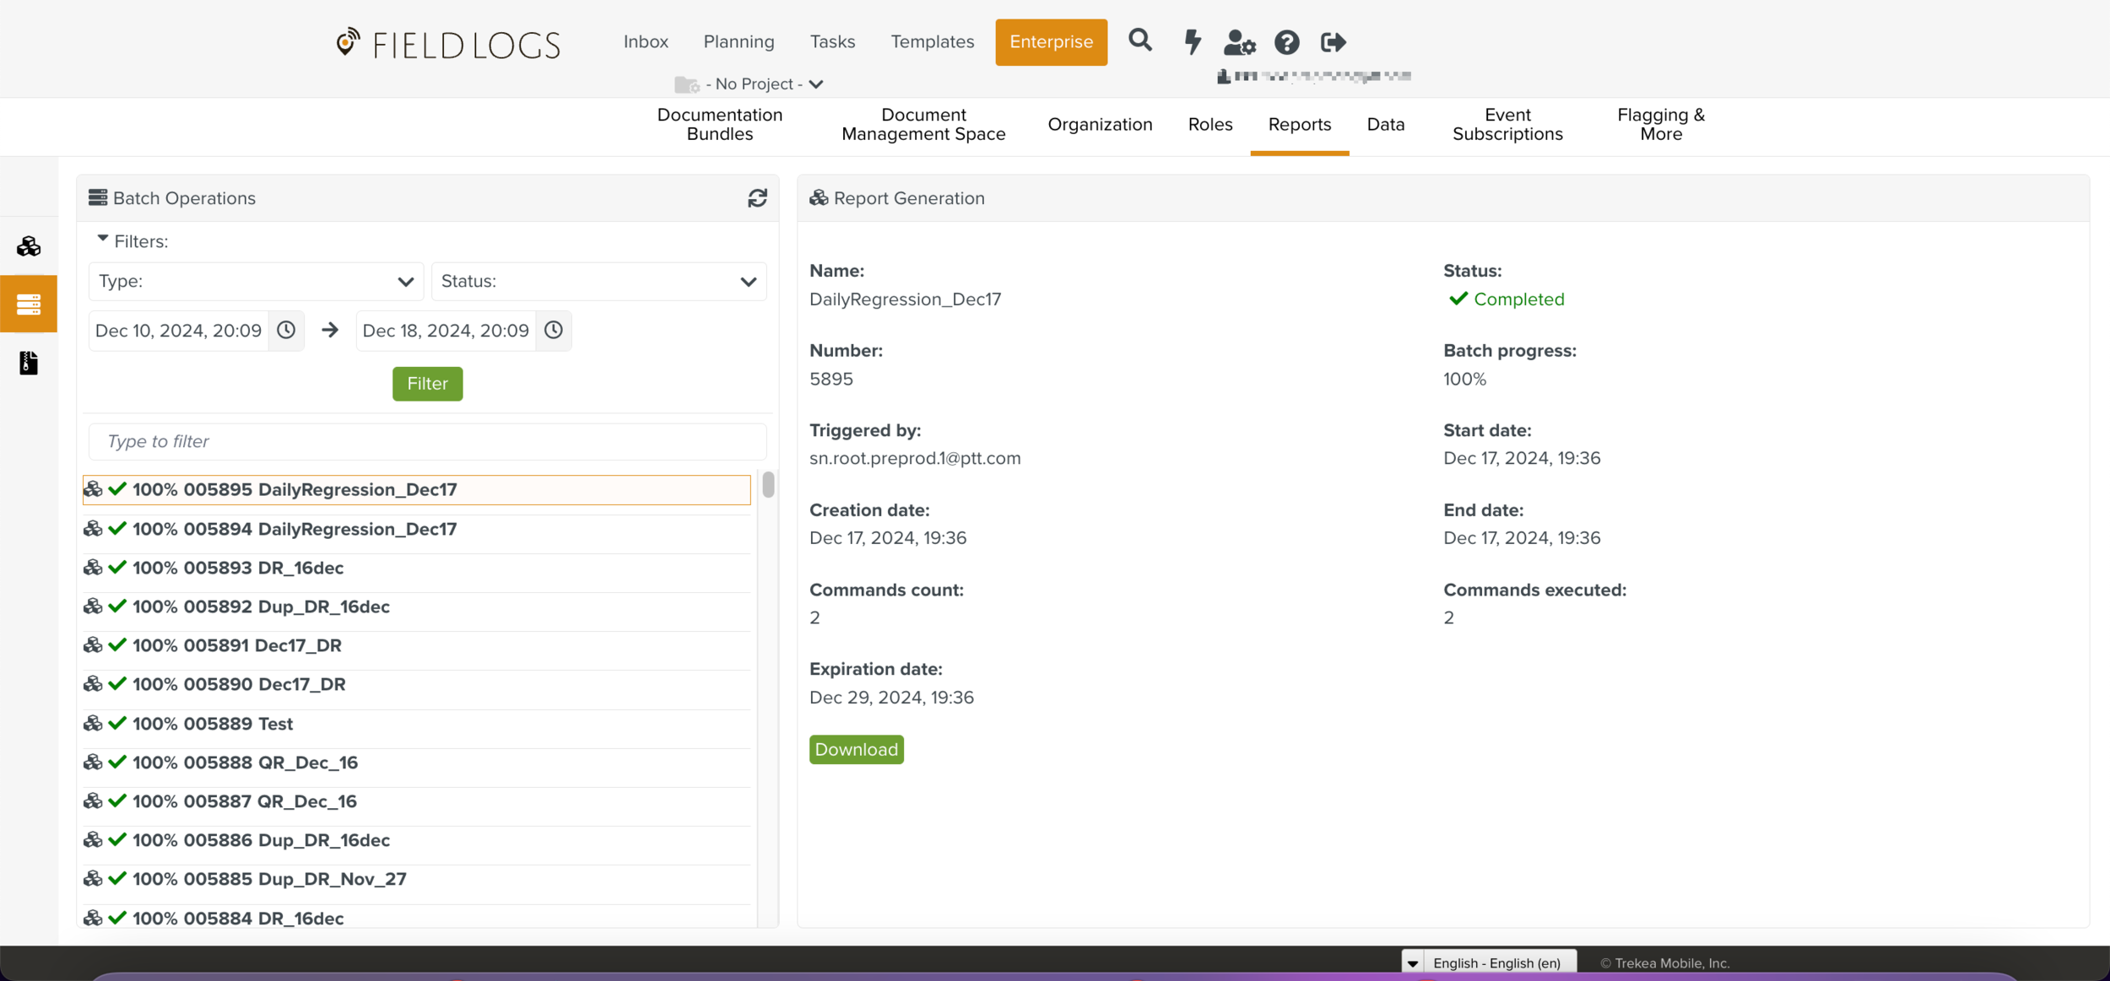
Task: Open user settings icon in header
Action: tap(1239, 42)
